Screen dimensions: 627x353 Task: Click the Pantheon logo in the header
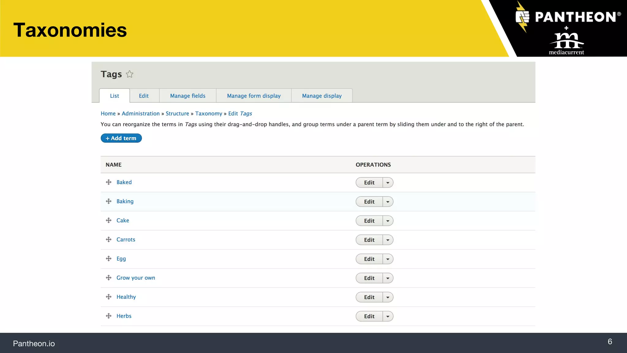point(568,17)
